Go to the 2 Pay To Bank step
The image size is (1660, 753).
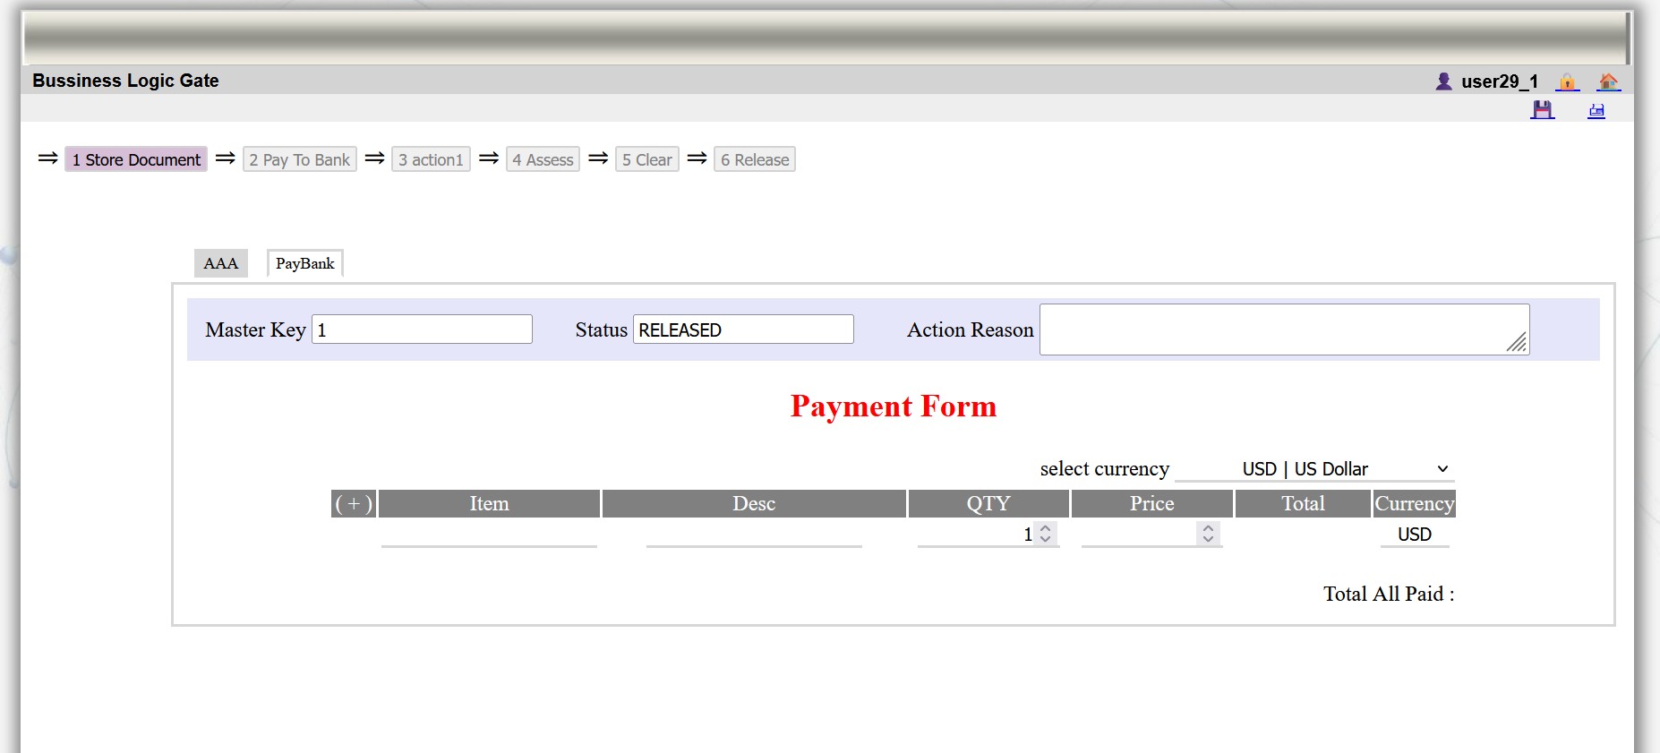[299, 159]
